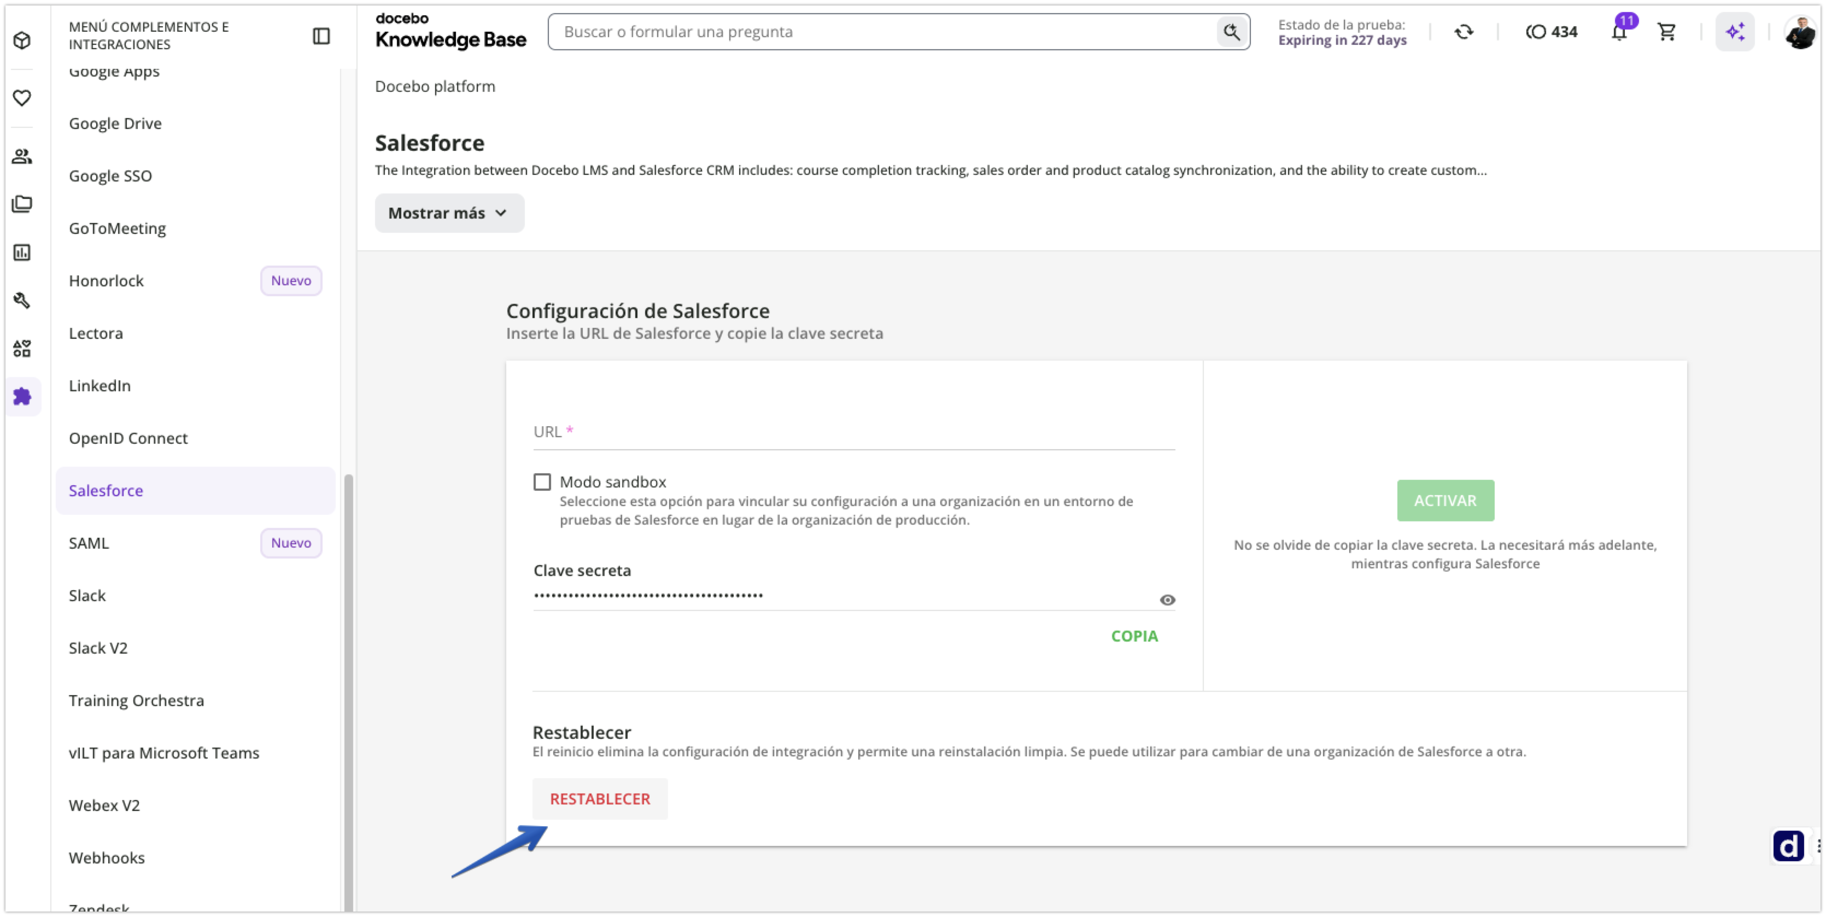Open the AI sparkle assistant icon
Screen dimensions: 1826x917
(1735, 32)
